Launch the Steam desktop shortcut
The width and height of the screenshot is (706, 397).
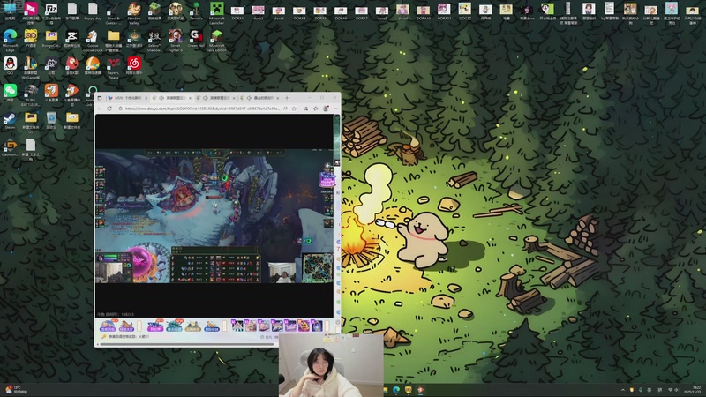pyautogui.click(x=10, y=121)
